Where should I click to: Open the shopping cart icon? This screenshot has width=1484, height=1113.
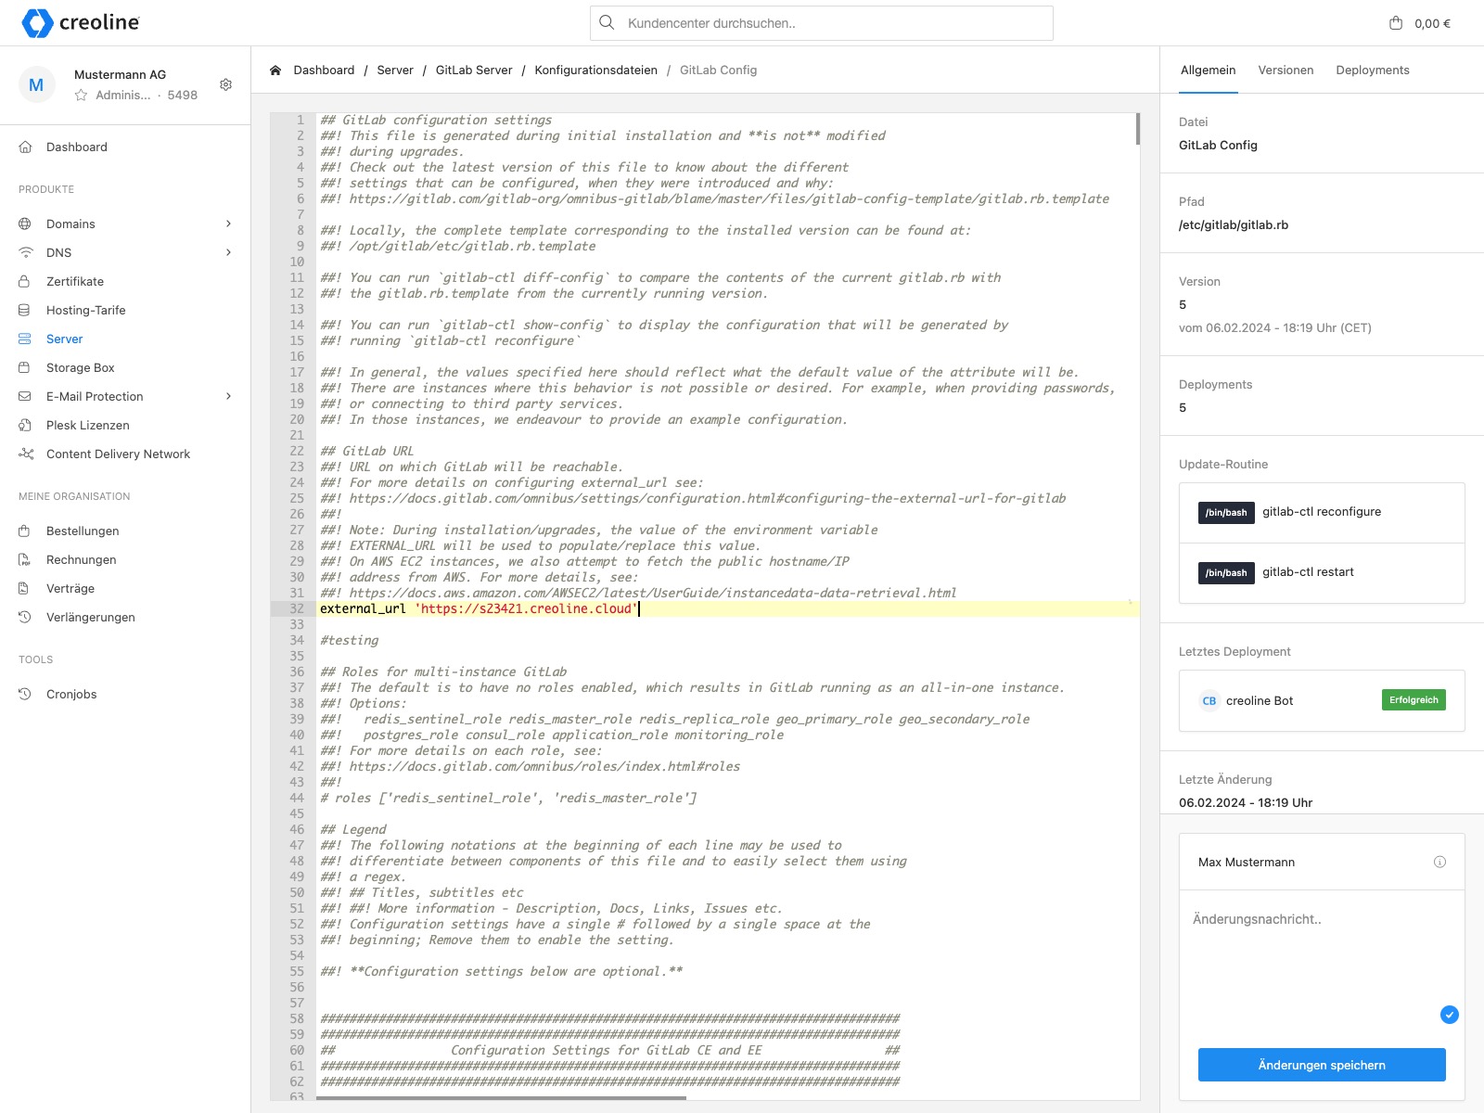(1396, 23)
